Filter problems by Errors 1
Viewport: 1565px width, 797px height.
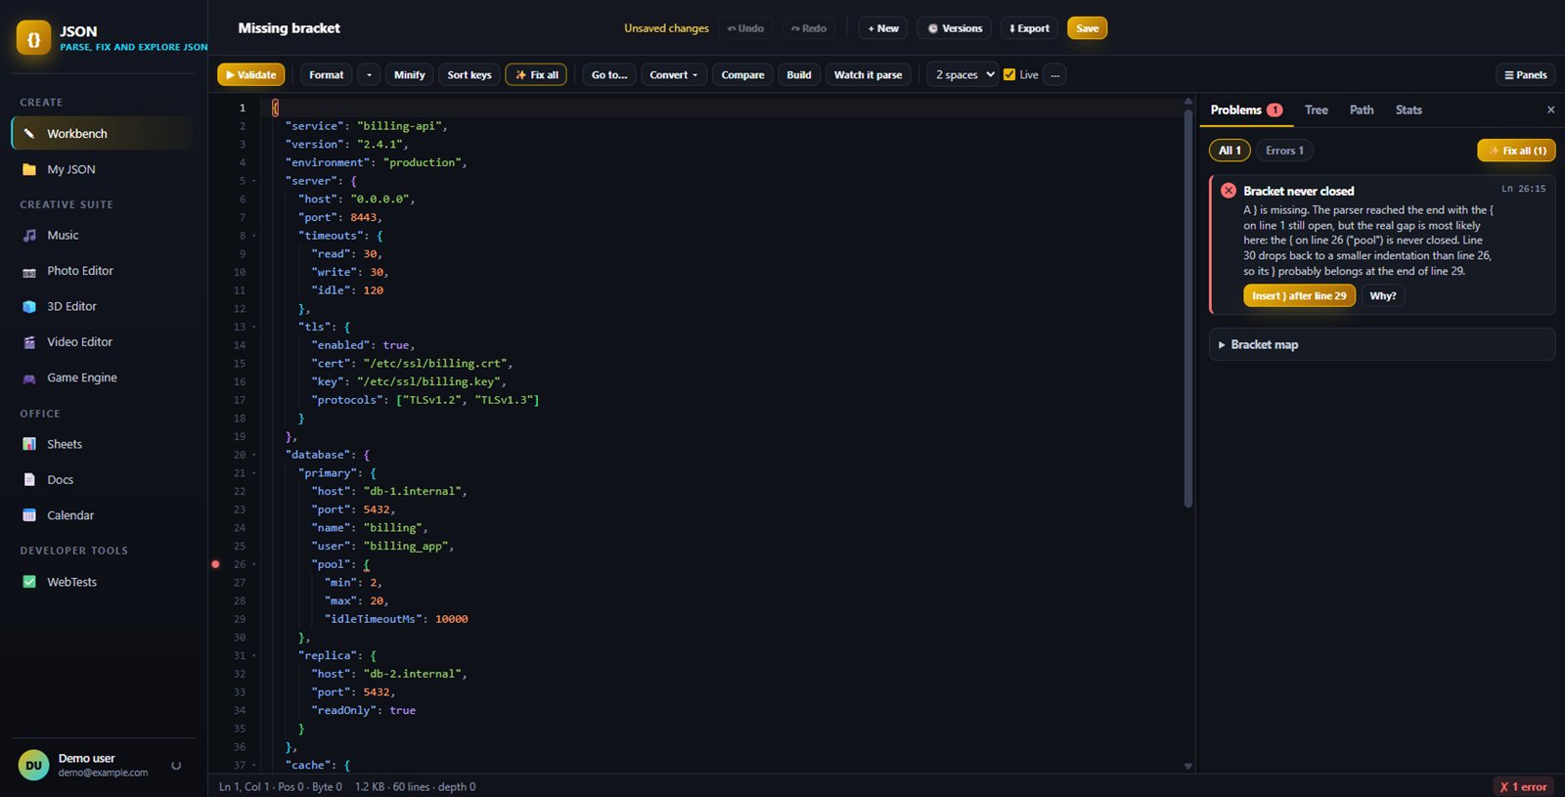pos(1284,151)
